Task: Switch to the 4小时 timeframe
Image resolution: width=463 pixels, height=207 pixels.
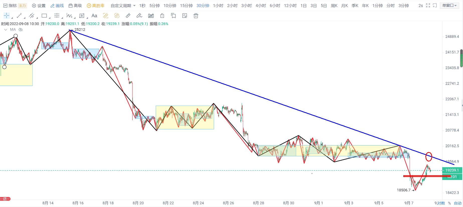Action: [x=261, y=5]
